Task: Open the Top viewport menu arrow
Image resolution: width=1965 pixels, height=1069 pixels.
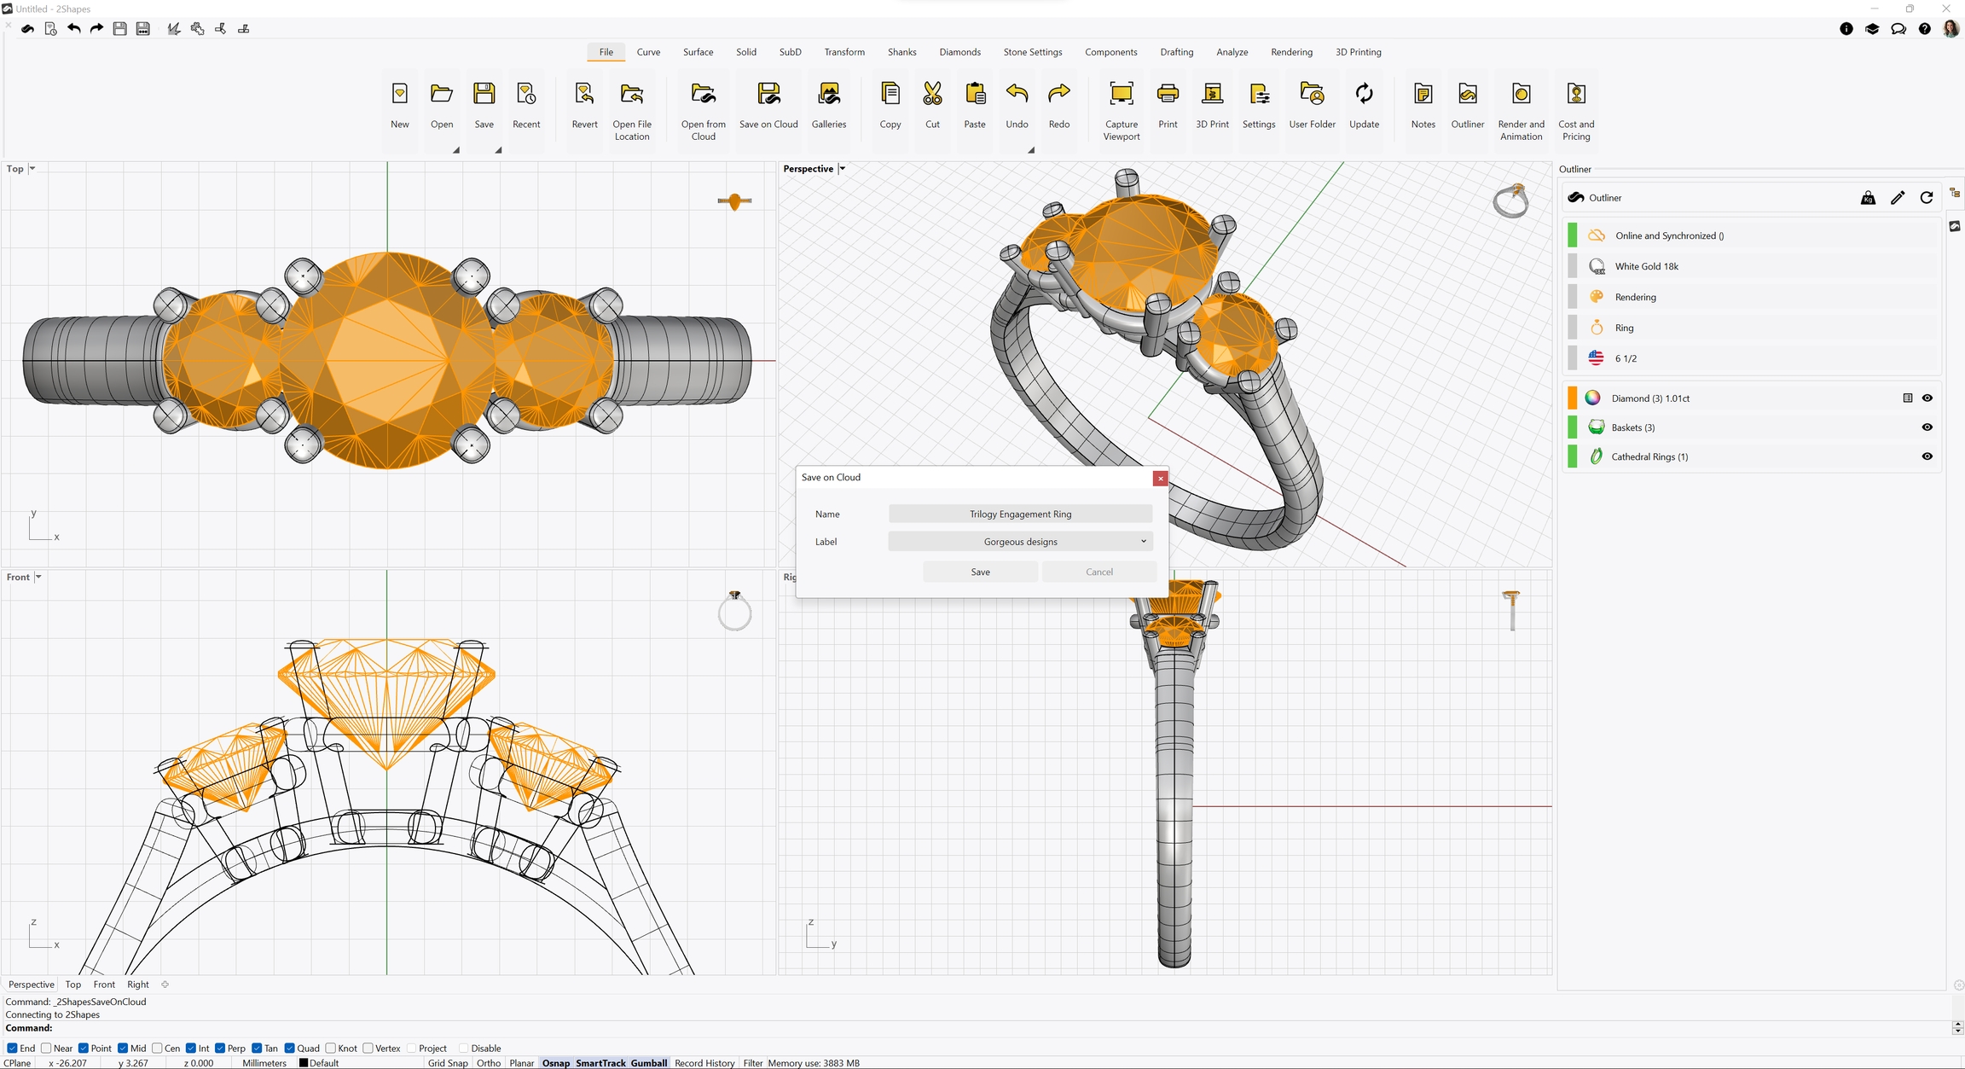Action: point(32,169)
